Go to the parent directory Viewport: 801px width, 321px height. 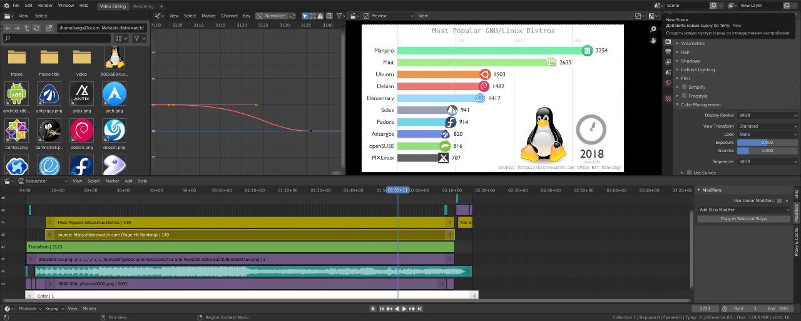click(28, 28)
